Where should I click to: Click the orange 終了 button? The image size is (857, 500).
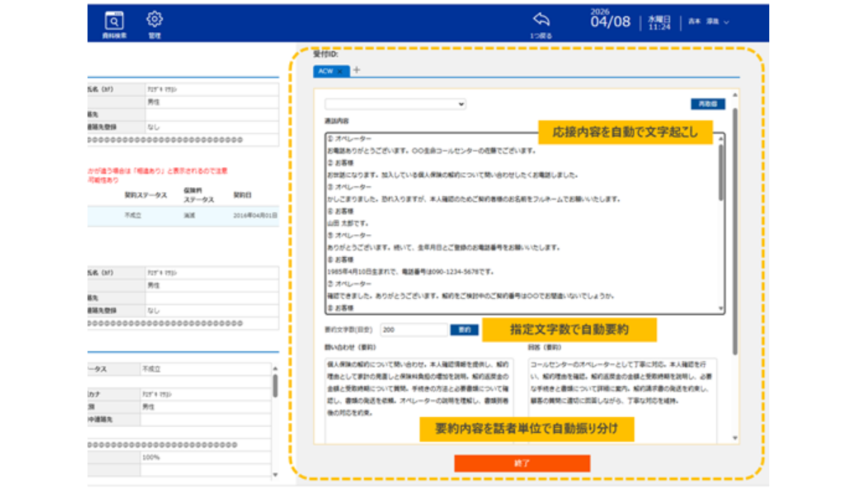tap(522, 463)
